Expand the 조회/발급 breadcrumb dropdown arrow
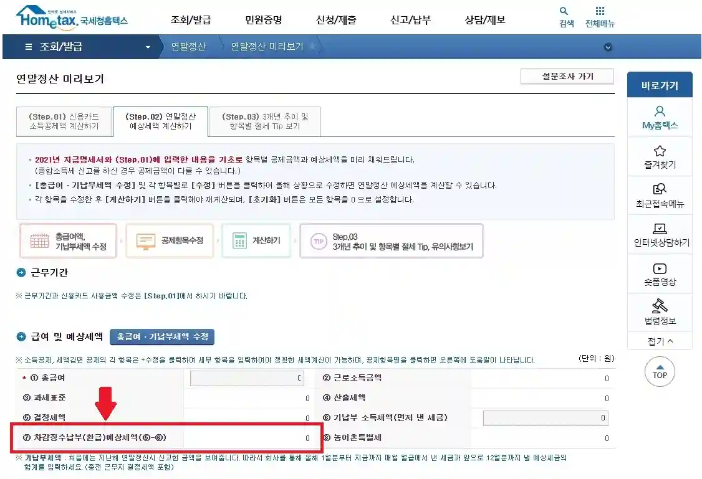Viewport: 702px width, 479px height. 148,46
